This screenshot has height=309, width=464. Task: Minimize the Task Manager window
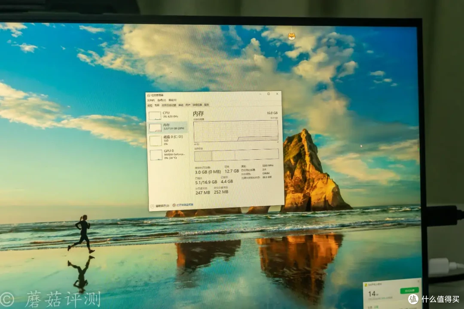tap(260, 94)
